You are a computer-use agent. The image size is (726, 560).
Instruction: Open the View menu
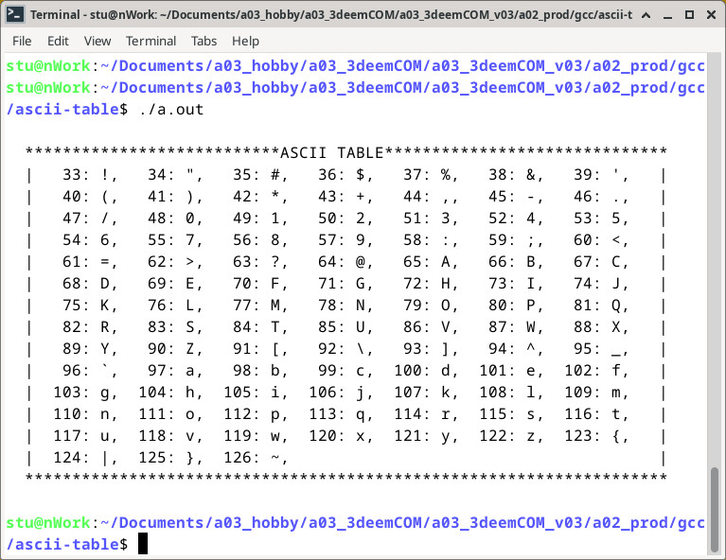click(97, 41)
